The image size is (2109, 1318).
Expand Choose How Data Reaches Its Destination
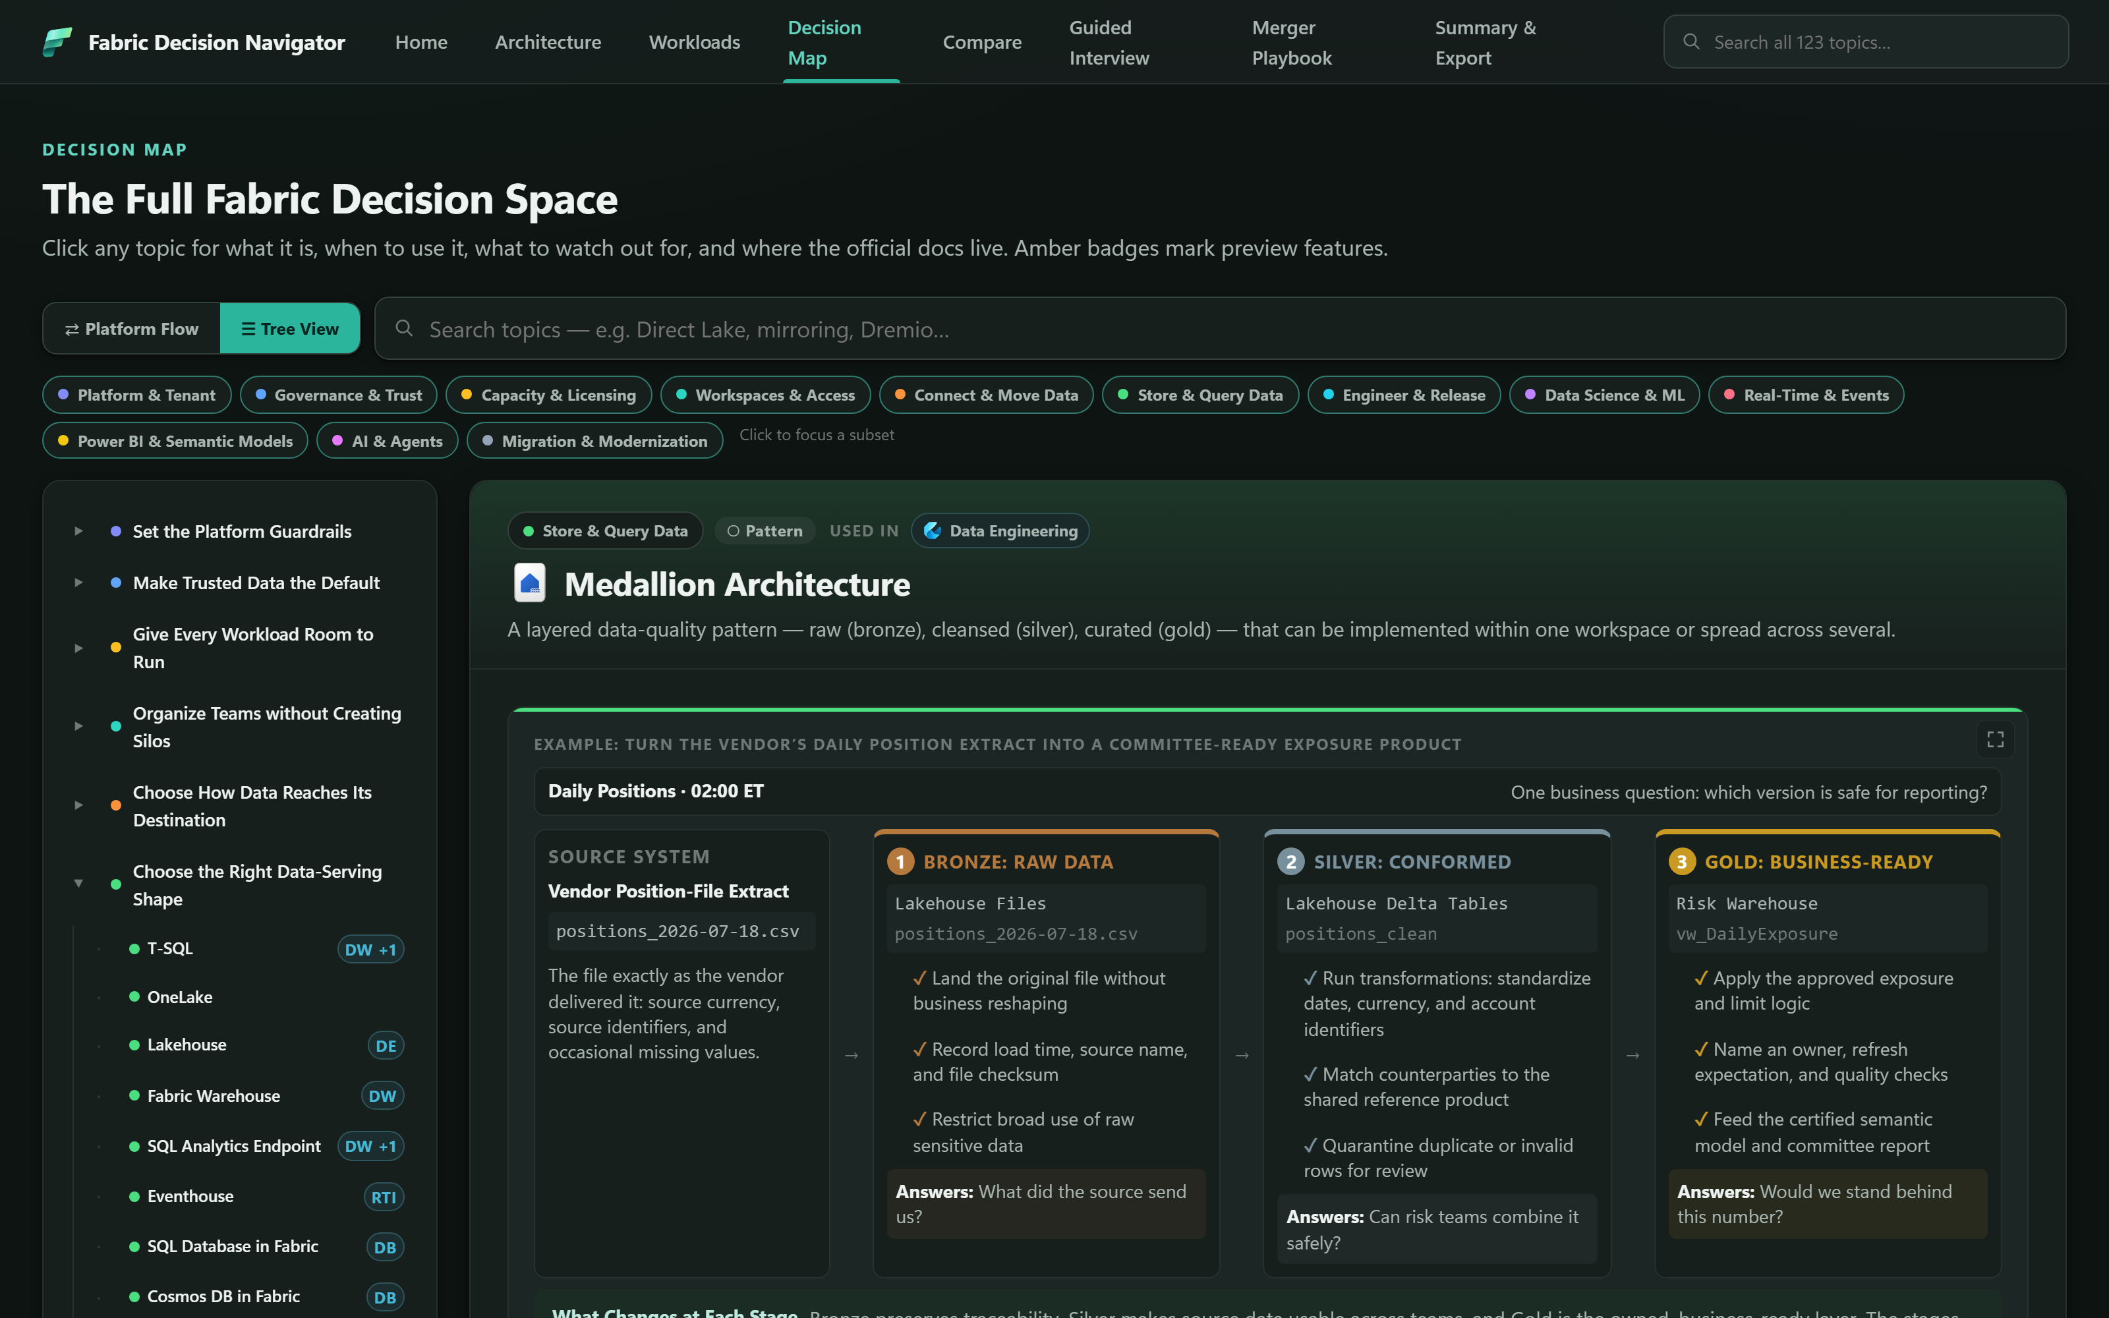point(78,805)
